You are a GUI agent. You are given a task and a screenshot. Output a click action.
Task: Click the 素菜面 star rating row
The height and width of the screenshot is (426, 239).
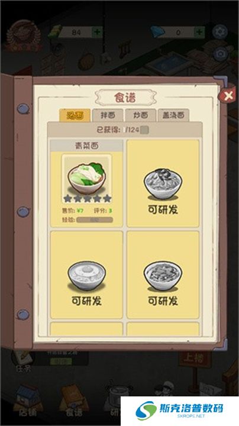click(87, 198)
